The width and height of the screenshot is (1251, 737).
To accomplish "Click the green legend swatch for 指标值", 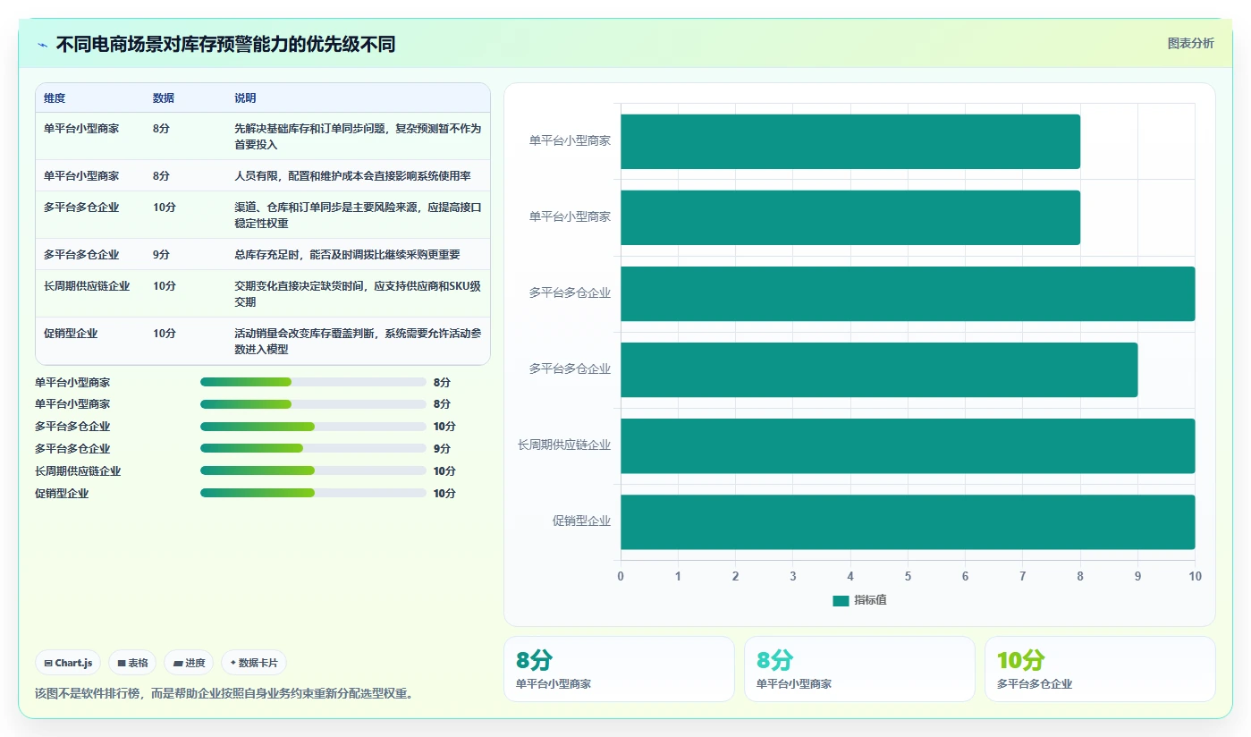I will 841,601.
